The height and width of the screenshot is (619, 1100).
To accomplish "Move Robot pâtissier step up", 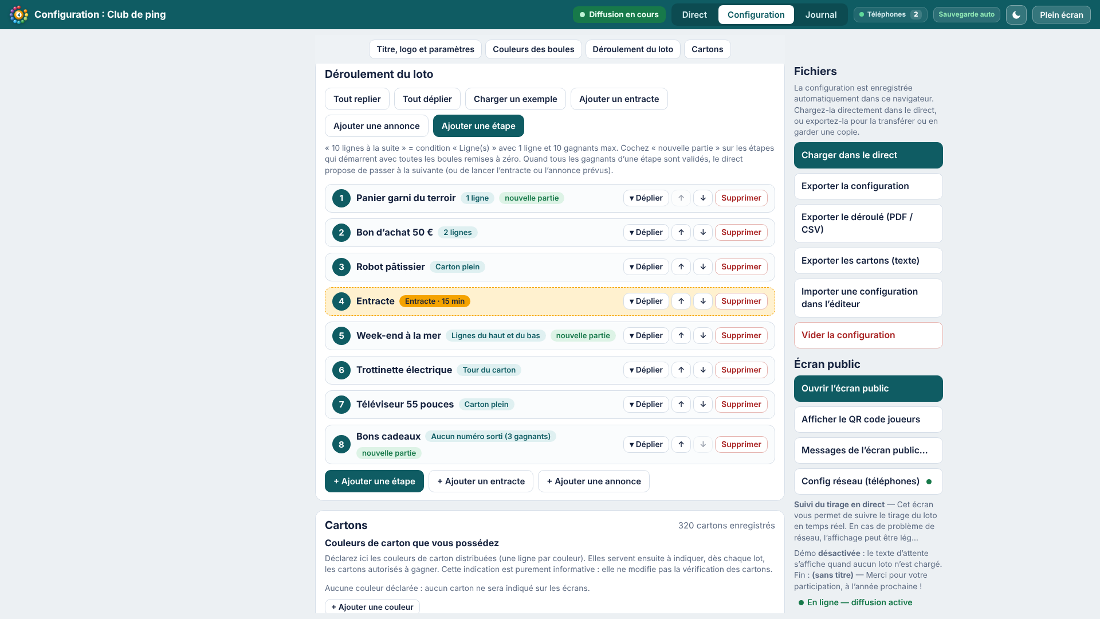I will point(681,267).
